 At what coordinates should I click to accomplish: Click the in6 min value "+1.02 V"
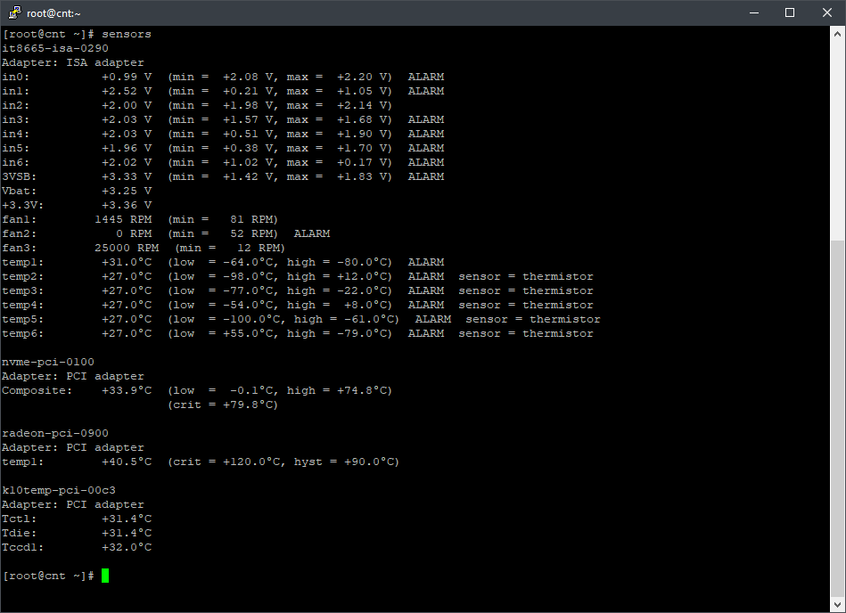[x=248, y=163]
